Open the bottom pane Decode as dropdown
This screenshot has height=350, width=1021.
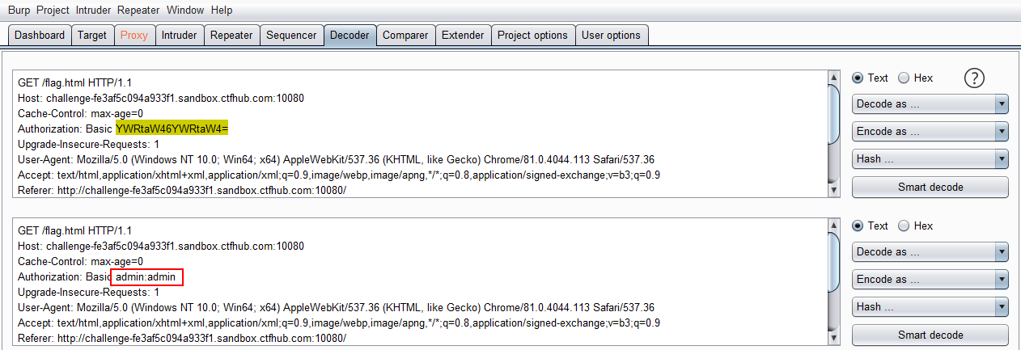point(930,251)
